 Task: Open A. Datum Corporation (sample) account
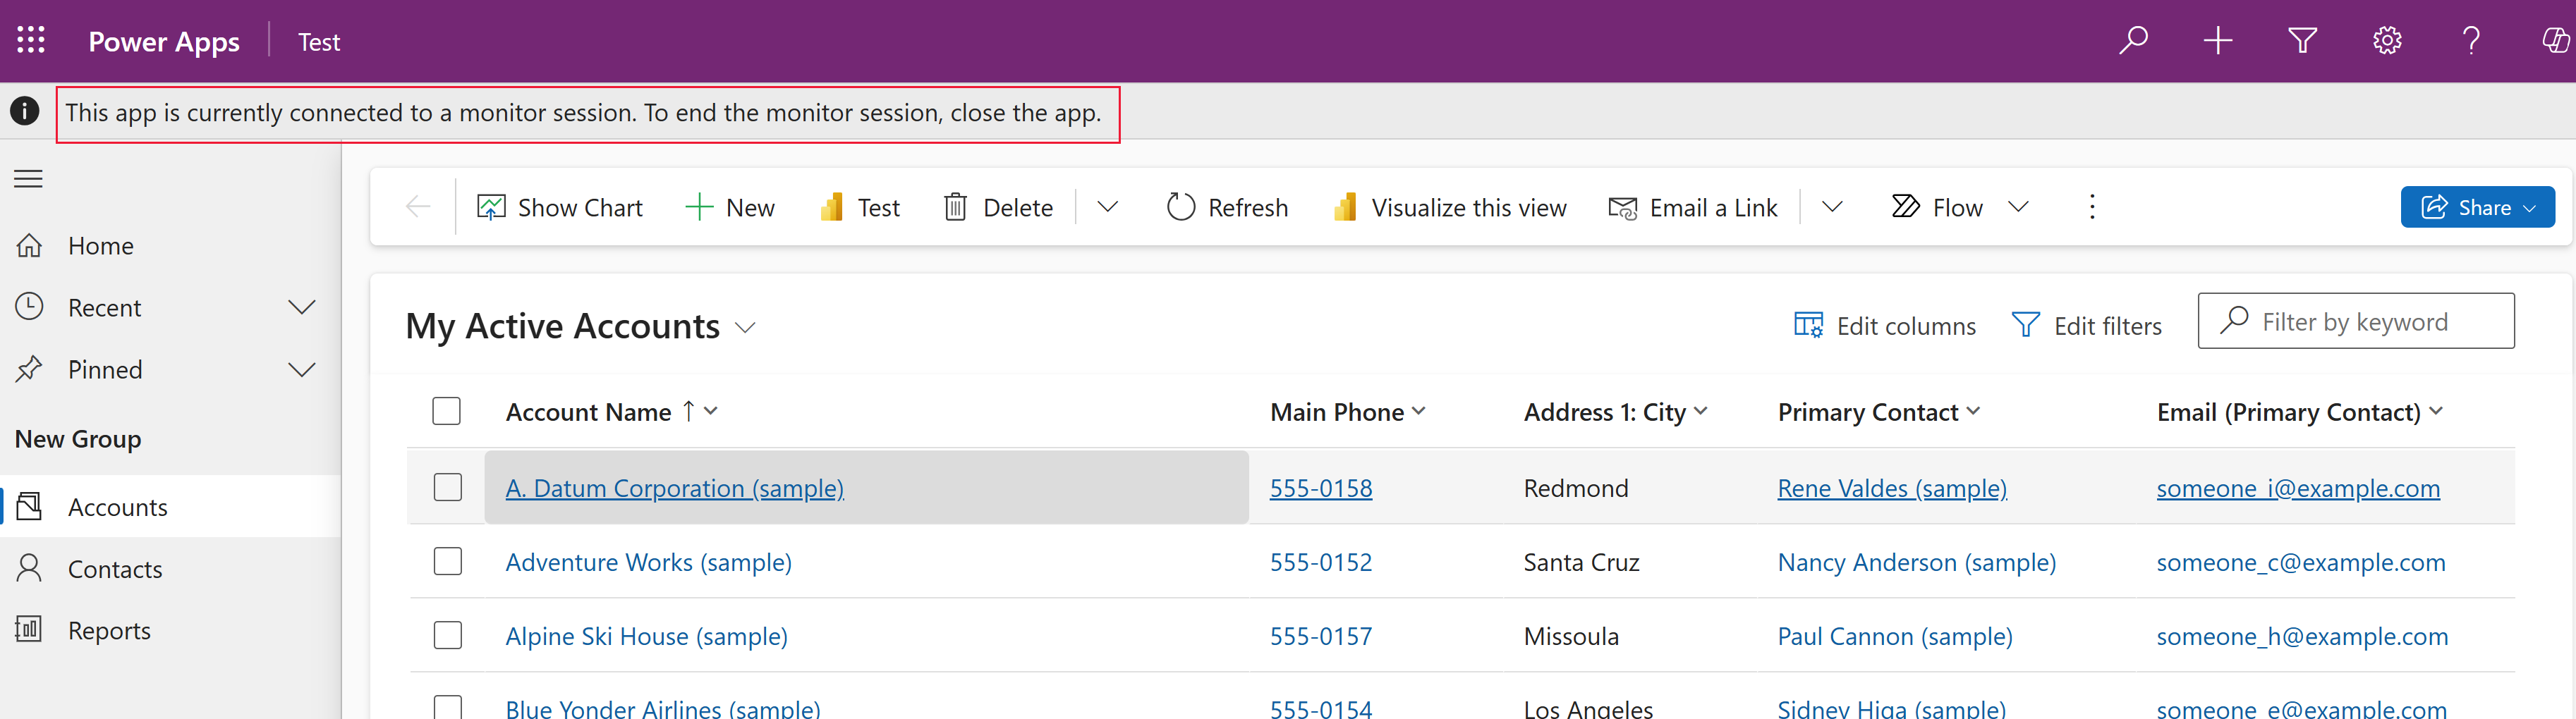point(674,488)
